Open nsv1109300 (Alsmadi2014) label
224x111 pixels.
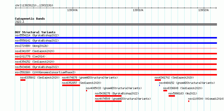click(x=206, y=99)
